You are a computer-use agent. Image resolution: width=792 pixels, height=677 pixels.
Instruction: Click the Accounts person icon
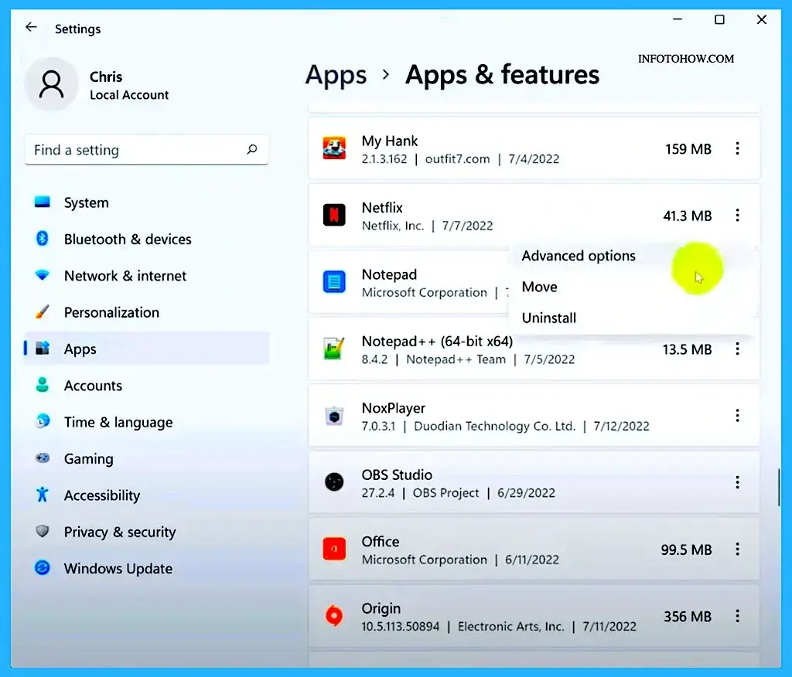[x=43, y=385]
